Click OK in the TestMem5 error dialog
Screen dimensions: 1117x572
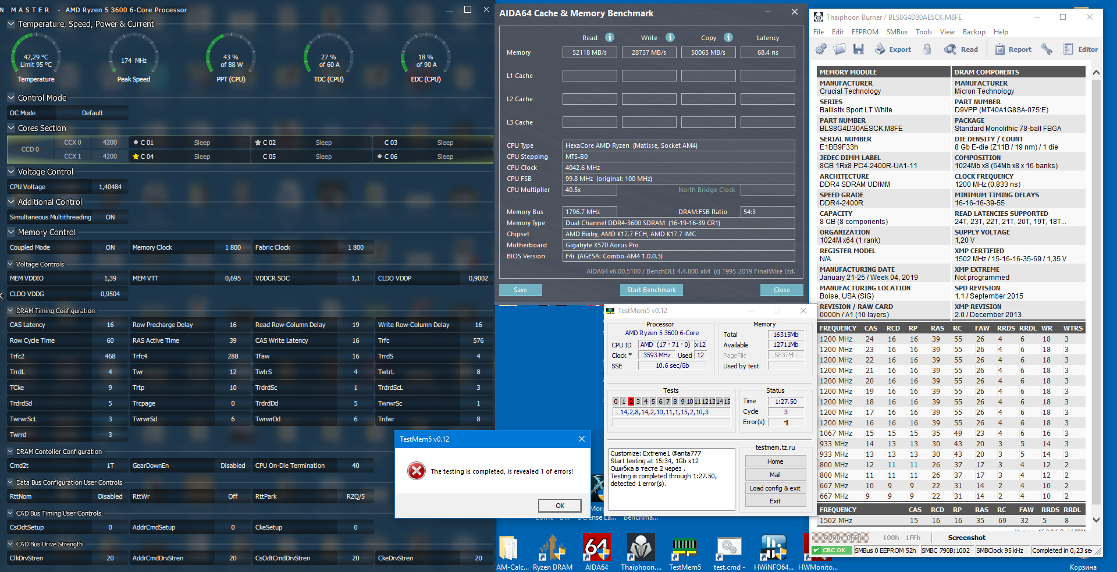[x=560, y=506]
